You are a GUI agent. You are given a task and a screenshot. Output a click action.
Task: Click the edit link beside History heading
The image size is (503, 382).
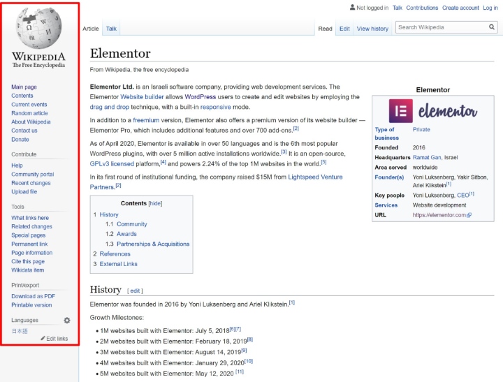coord(135,291)
